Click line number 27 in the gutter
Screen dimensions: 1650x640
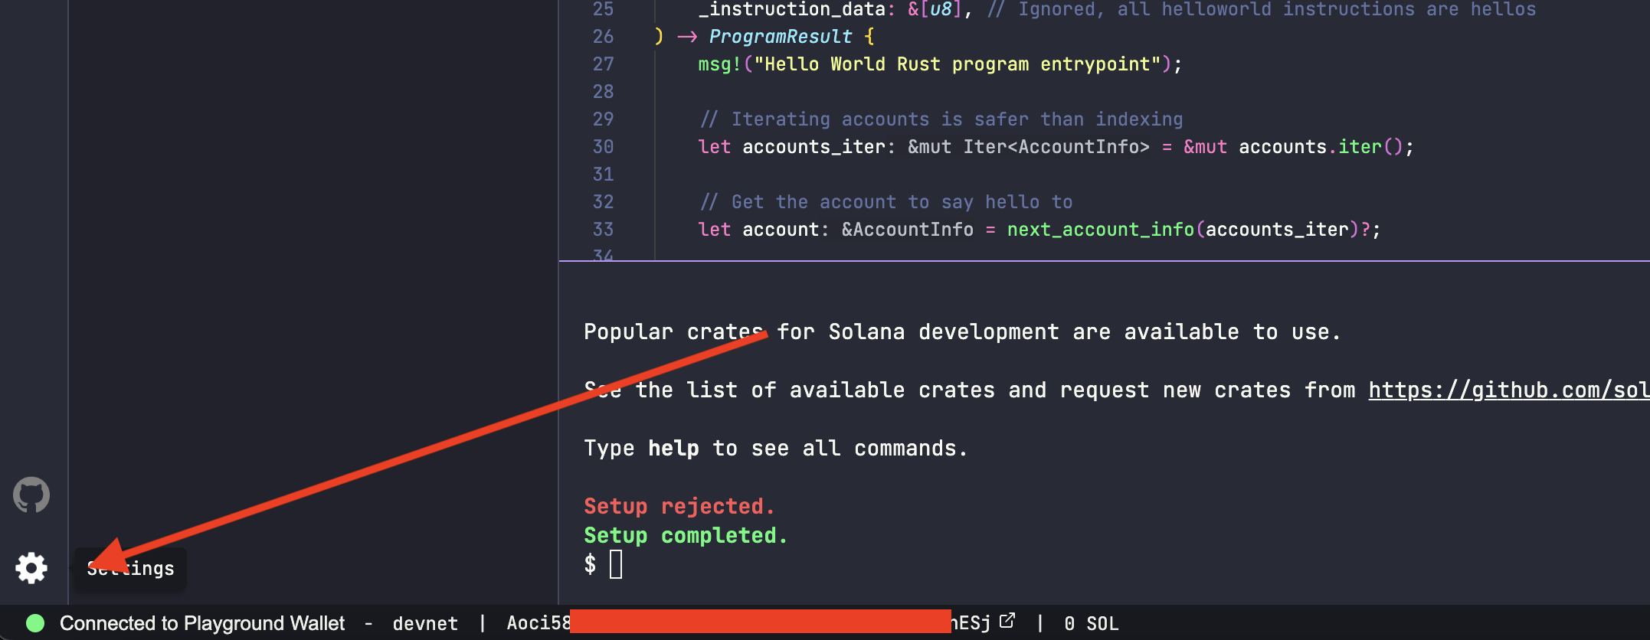pos(603,64)
